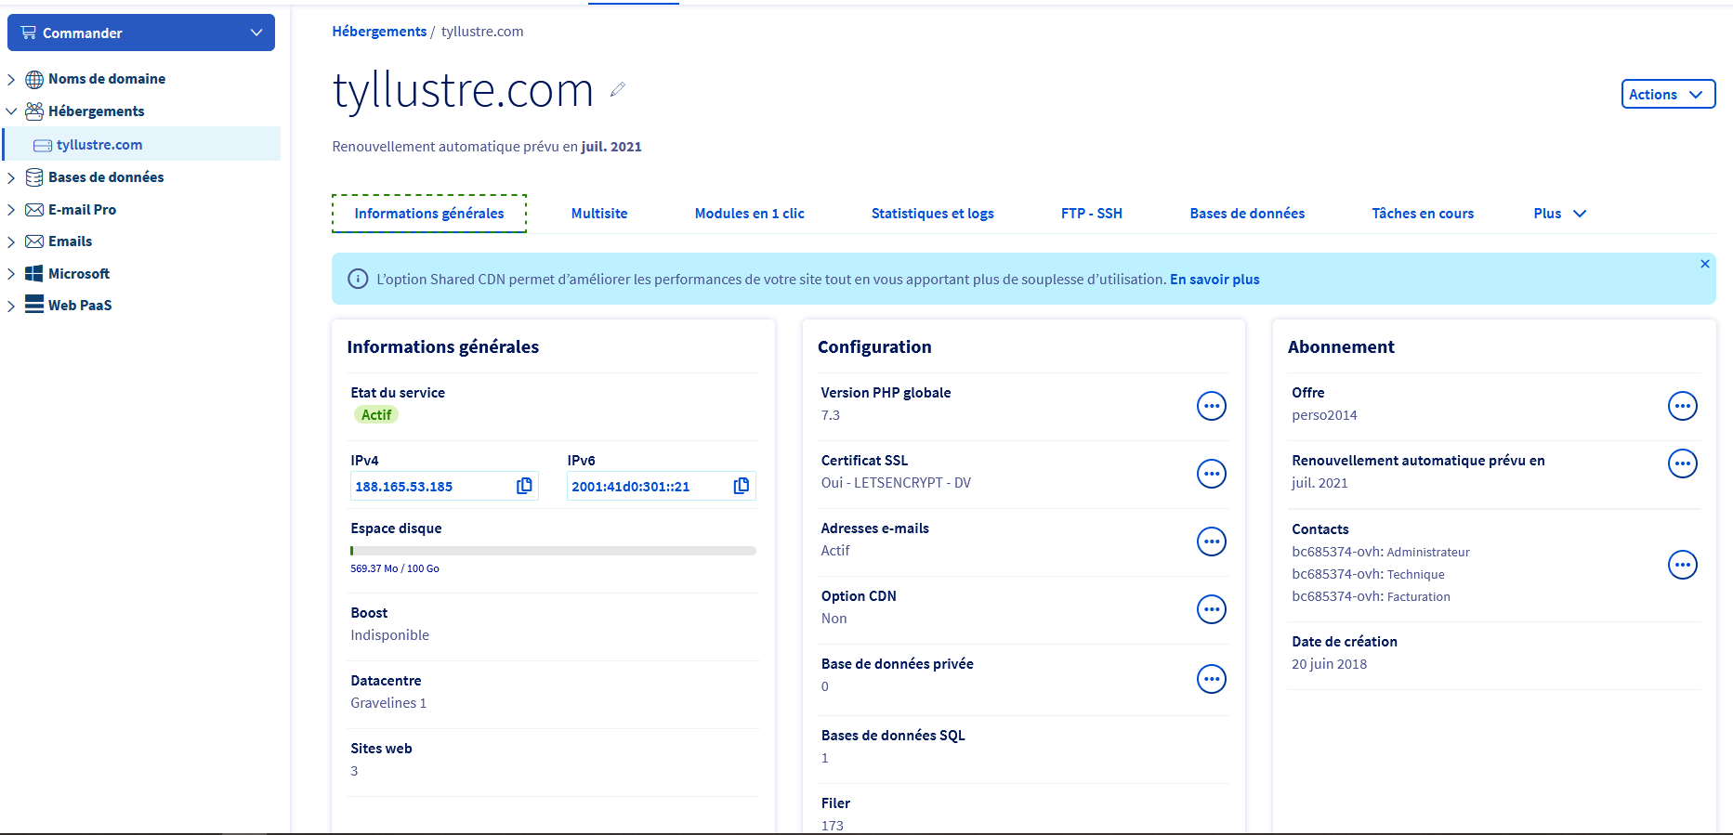Collapse the Hébergements tree section
Image resolution: width=1733 pixels, height=835 pixels.
[x=11, y=111]
